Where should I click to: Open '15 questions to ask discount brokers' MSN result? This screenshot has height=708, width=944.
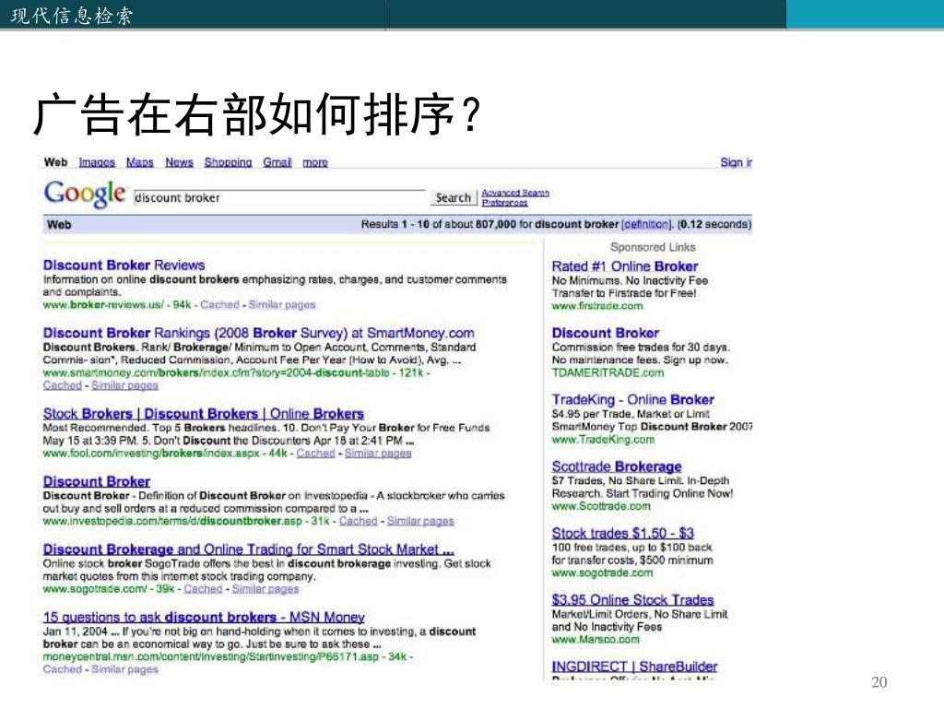point(204,617)
